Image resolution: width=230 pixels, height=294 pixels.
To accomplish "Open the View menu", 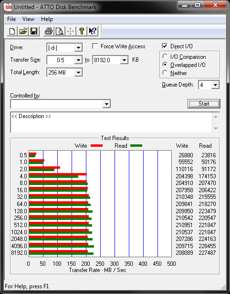I will click(29, 19).
